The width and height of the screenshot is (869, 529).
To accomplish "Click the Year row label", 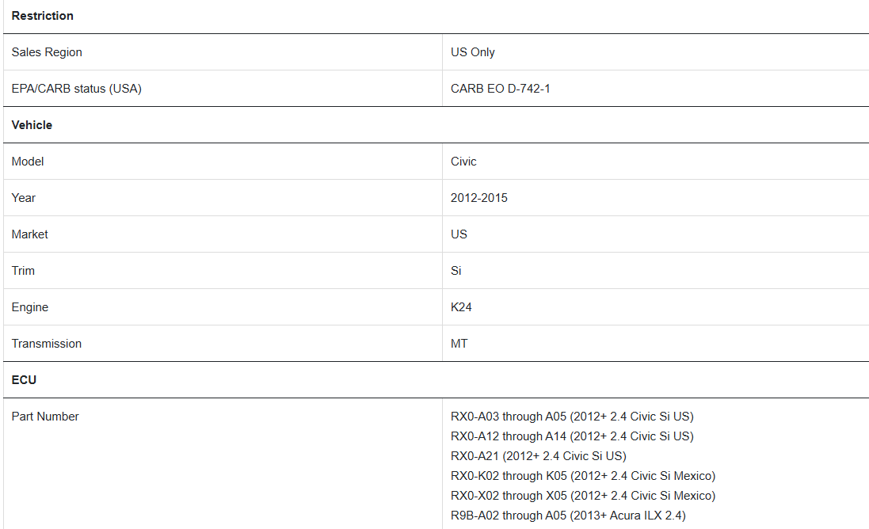I will tap(23, 198).
